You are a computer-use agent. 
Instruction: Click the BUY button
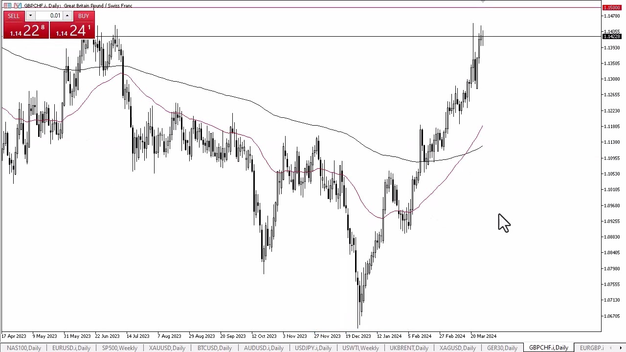coord(84,16)
